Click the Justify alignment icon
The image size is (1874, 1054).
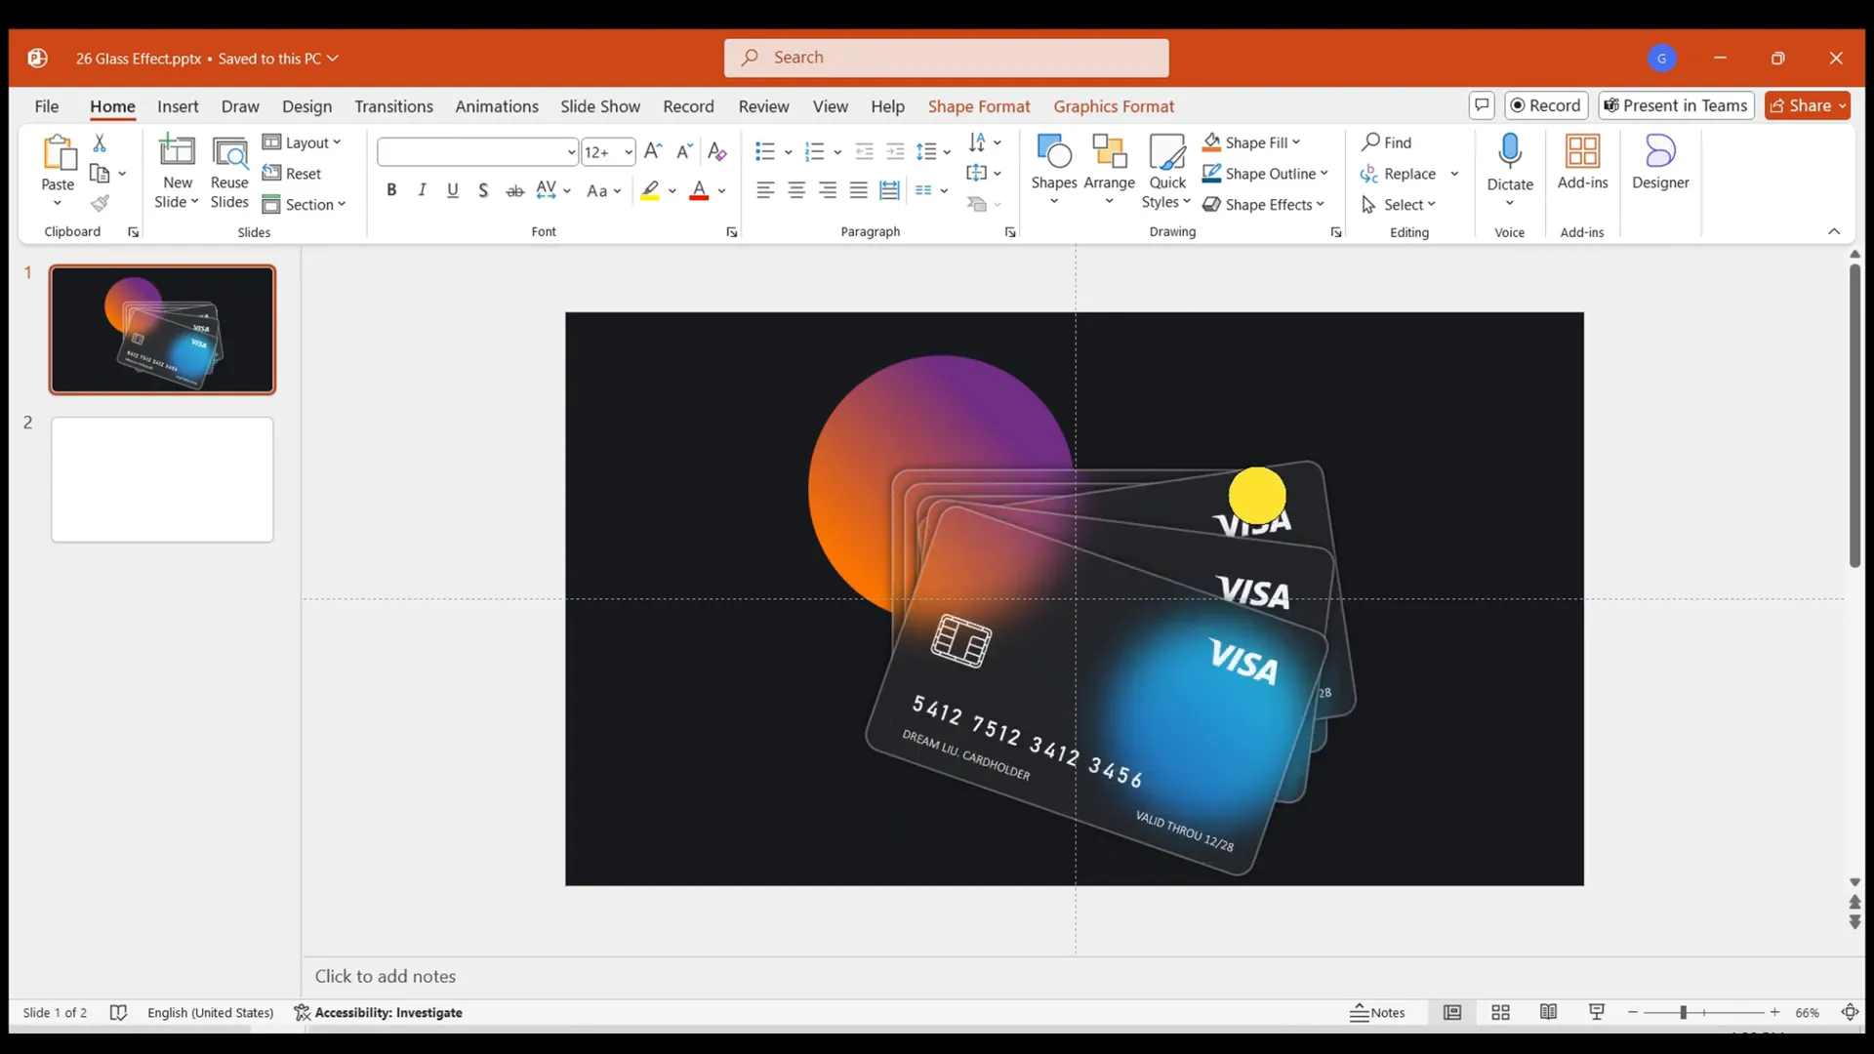coord(859,190)
